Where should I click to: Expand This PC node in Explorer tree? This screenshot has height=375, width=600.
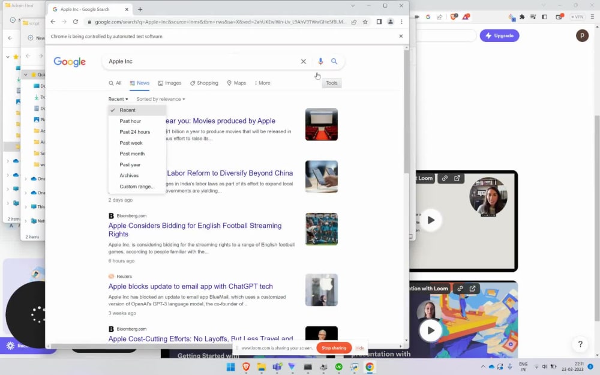click(x=26, y=206)
